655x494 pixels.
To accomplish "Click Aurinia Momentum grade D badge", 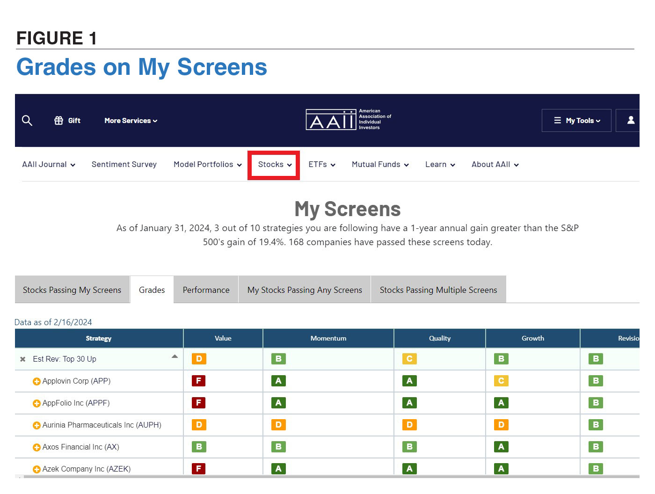I will 278,425.
